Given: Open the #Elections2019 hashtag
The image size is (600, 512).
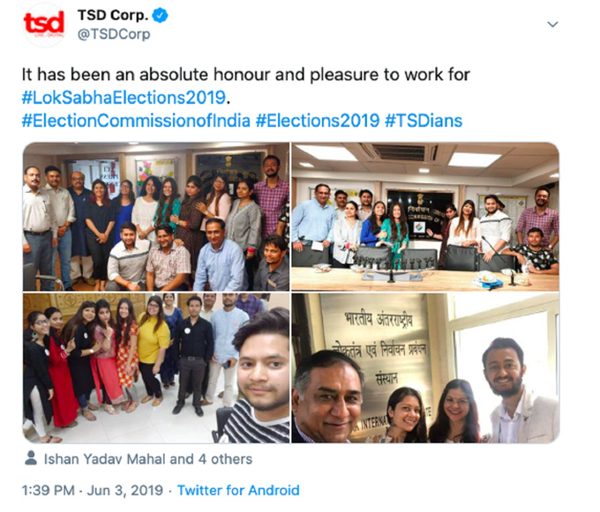Looking at the screenshot, I should [x=318, y=121].
